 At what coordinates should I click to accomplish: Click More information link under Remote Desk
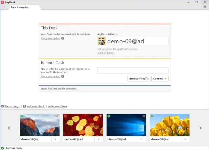coord(50,77)
